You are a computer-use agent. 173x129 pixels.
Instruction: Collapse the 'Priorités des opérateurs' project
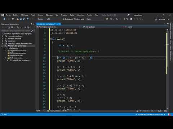point(3,46)
